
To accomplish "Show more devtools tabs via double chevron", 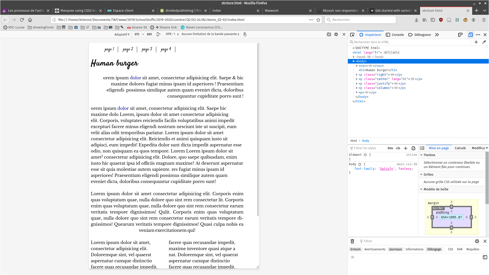I will tap(437, 35).
